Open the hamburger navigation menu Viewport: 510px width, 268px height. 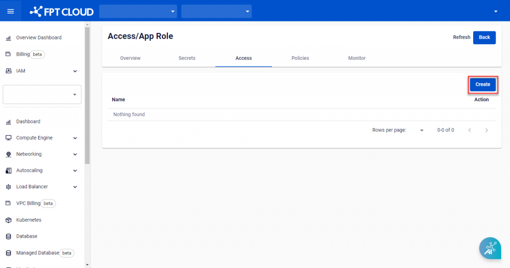(x=10, y=11)
